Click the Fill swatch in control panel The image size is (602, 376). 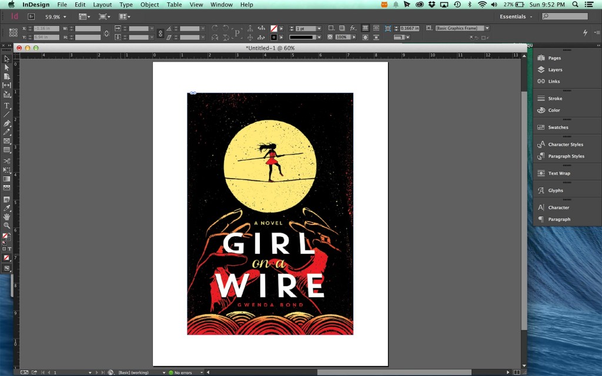[x=274, y=28]
